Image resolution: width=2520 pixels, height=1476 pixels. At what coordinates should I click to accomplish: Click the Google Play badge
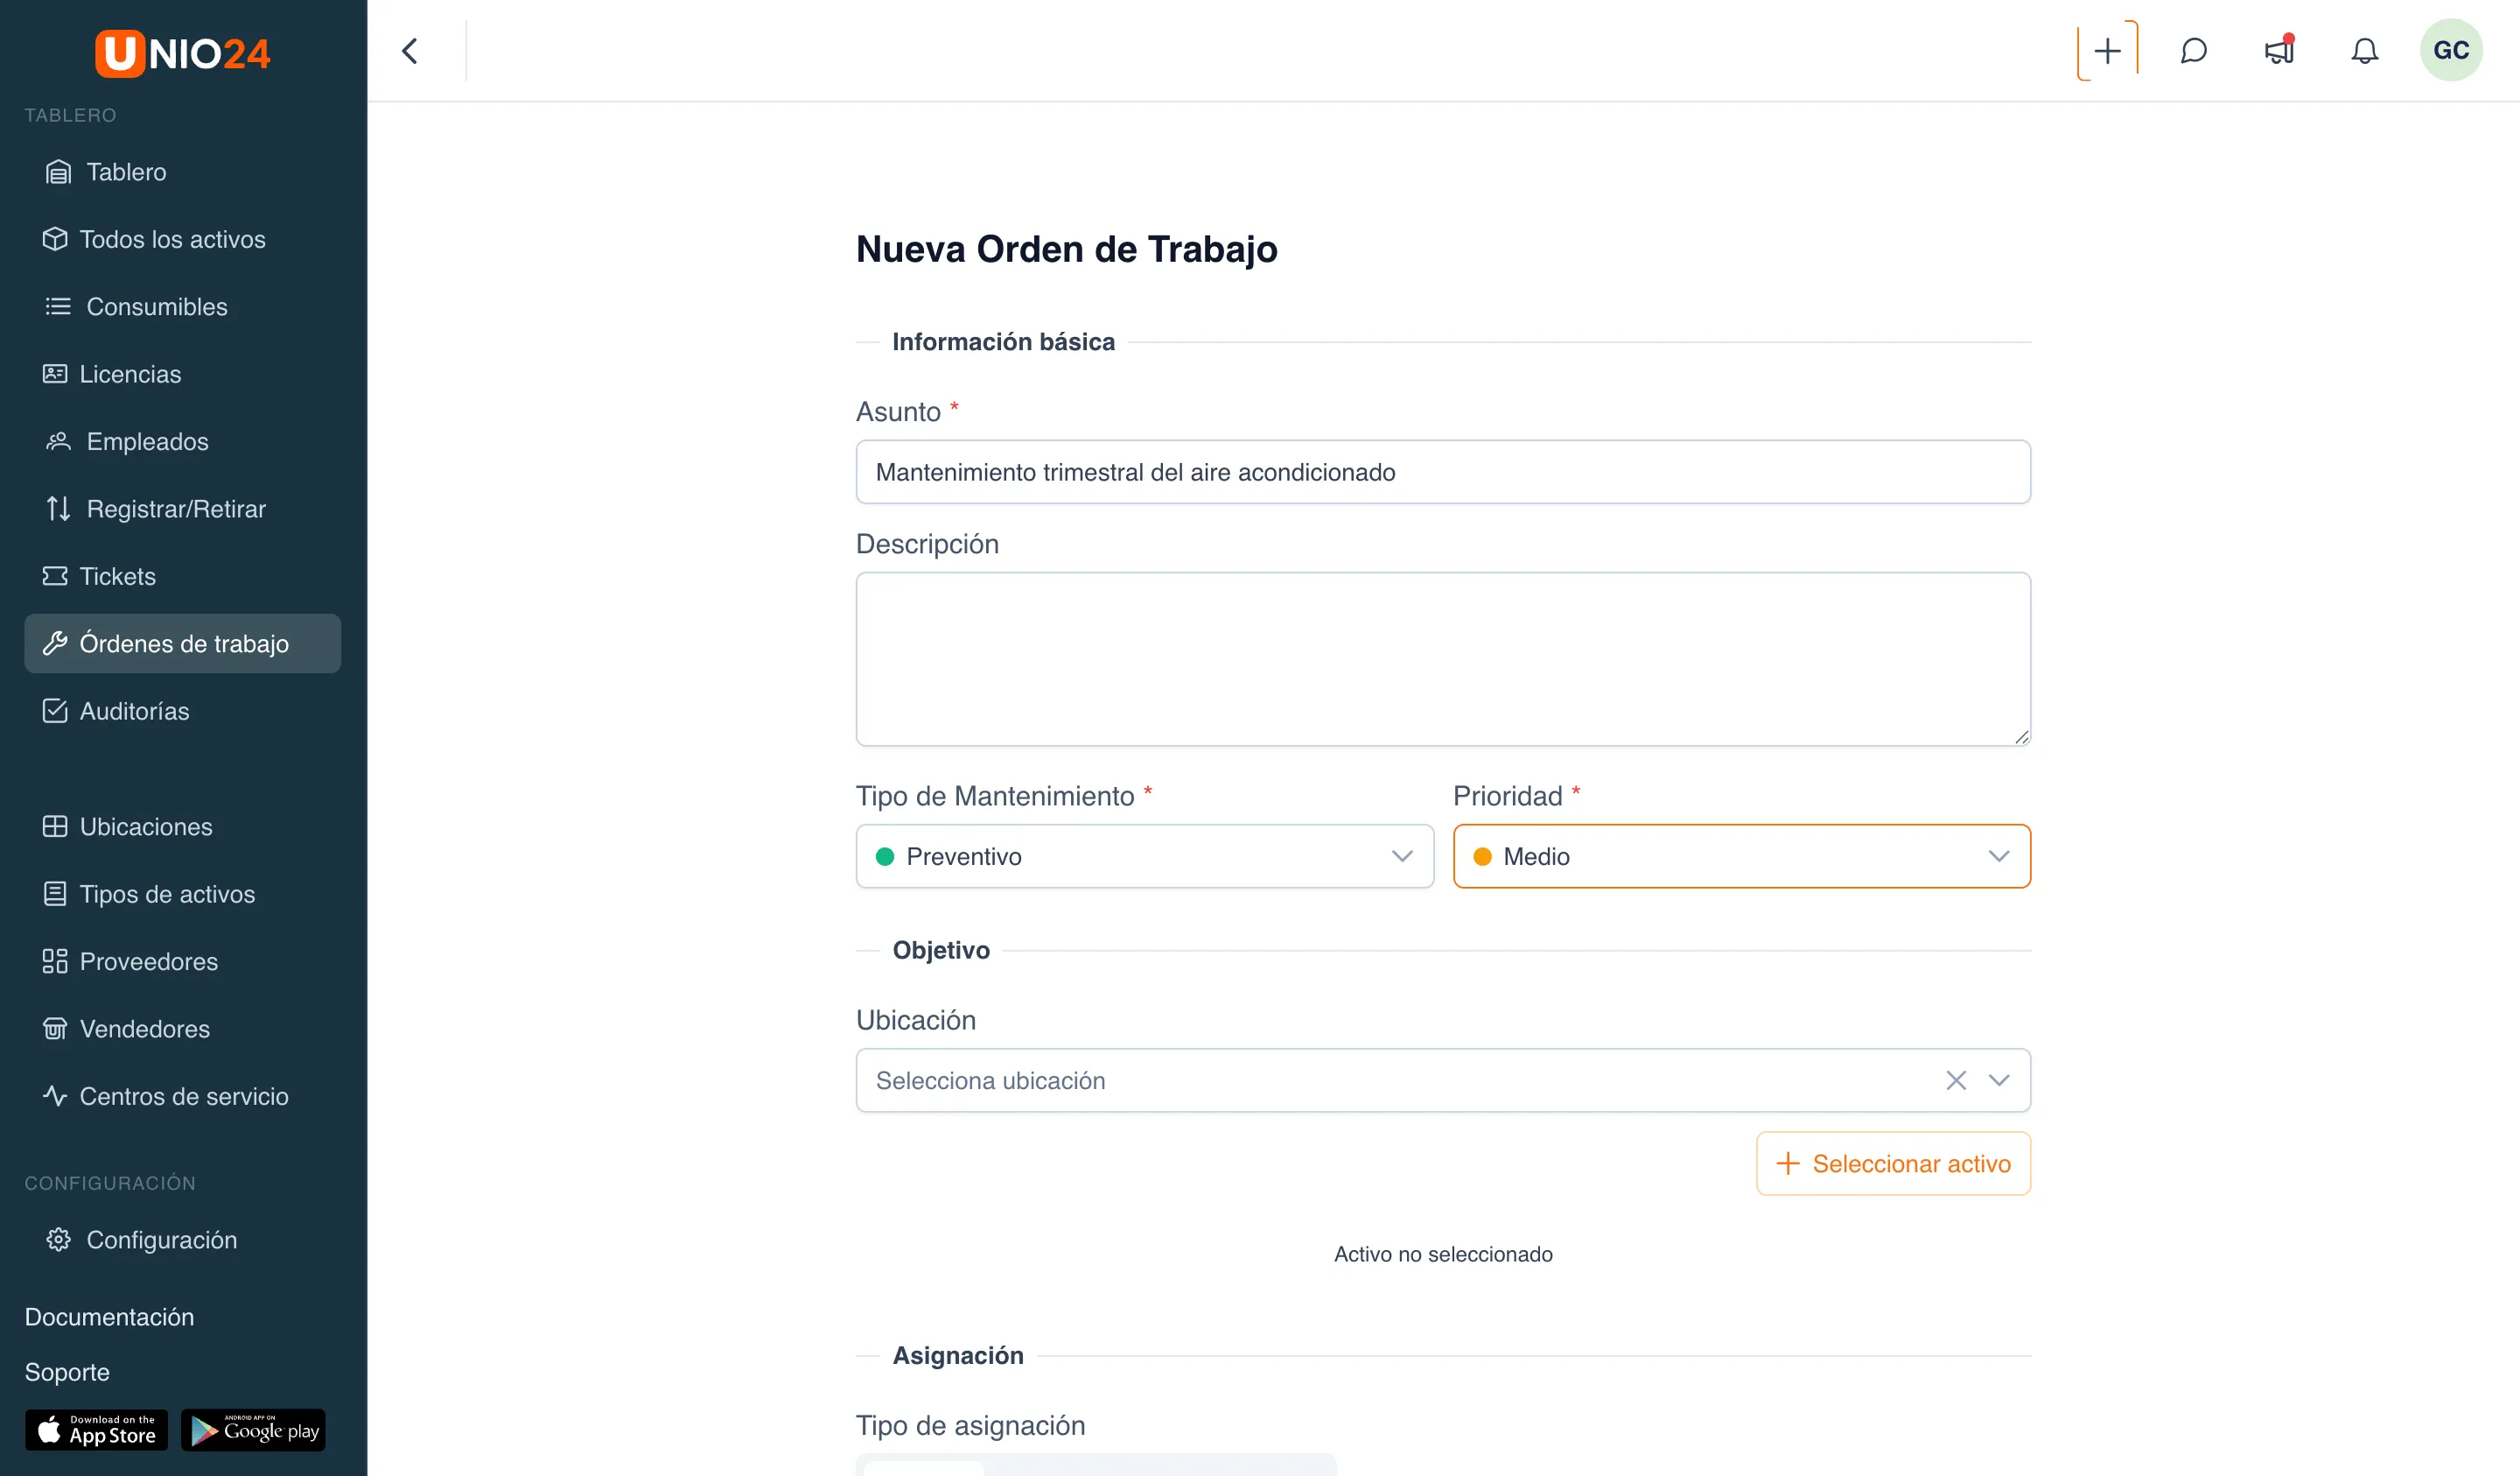(x=253, y=1430)
